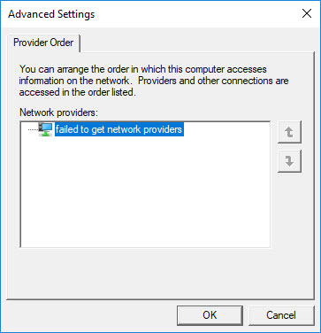Dismiss the dialog using Cancel
321x333 pixels.
(281, 315)
